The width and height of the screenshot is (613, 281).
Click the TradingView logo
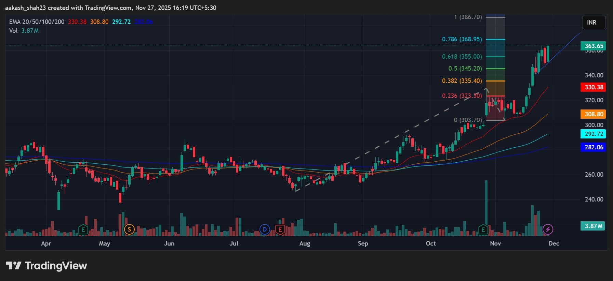tap(46, 266)
